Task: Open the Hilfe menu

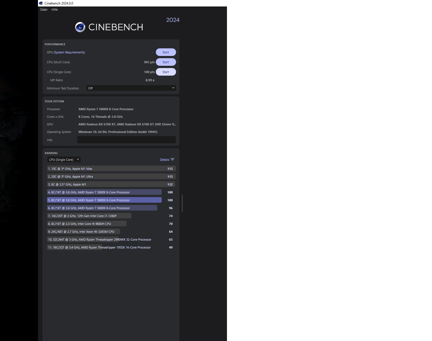Action: 55,10
